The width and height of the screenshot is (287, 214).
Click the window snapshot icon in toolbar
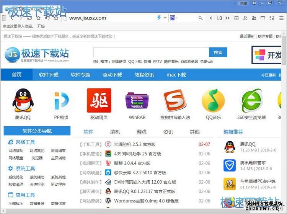[263, 18]
